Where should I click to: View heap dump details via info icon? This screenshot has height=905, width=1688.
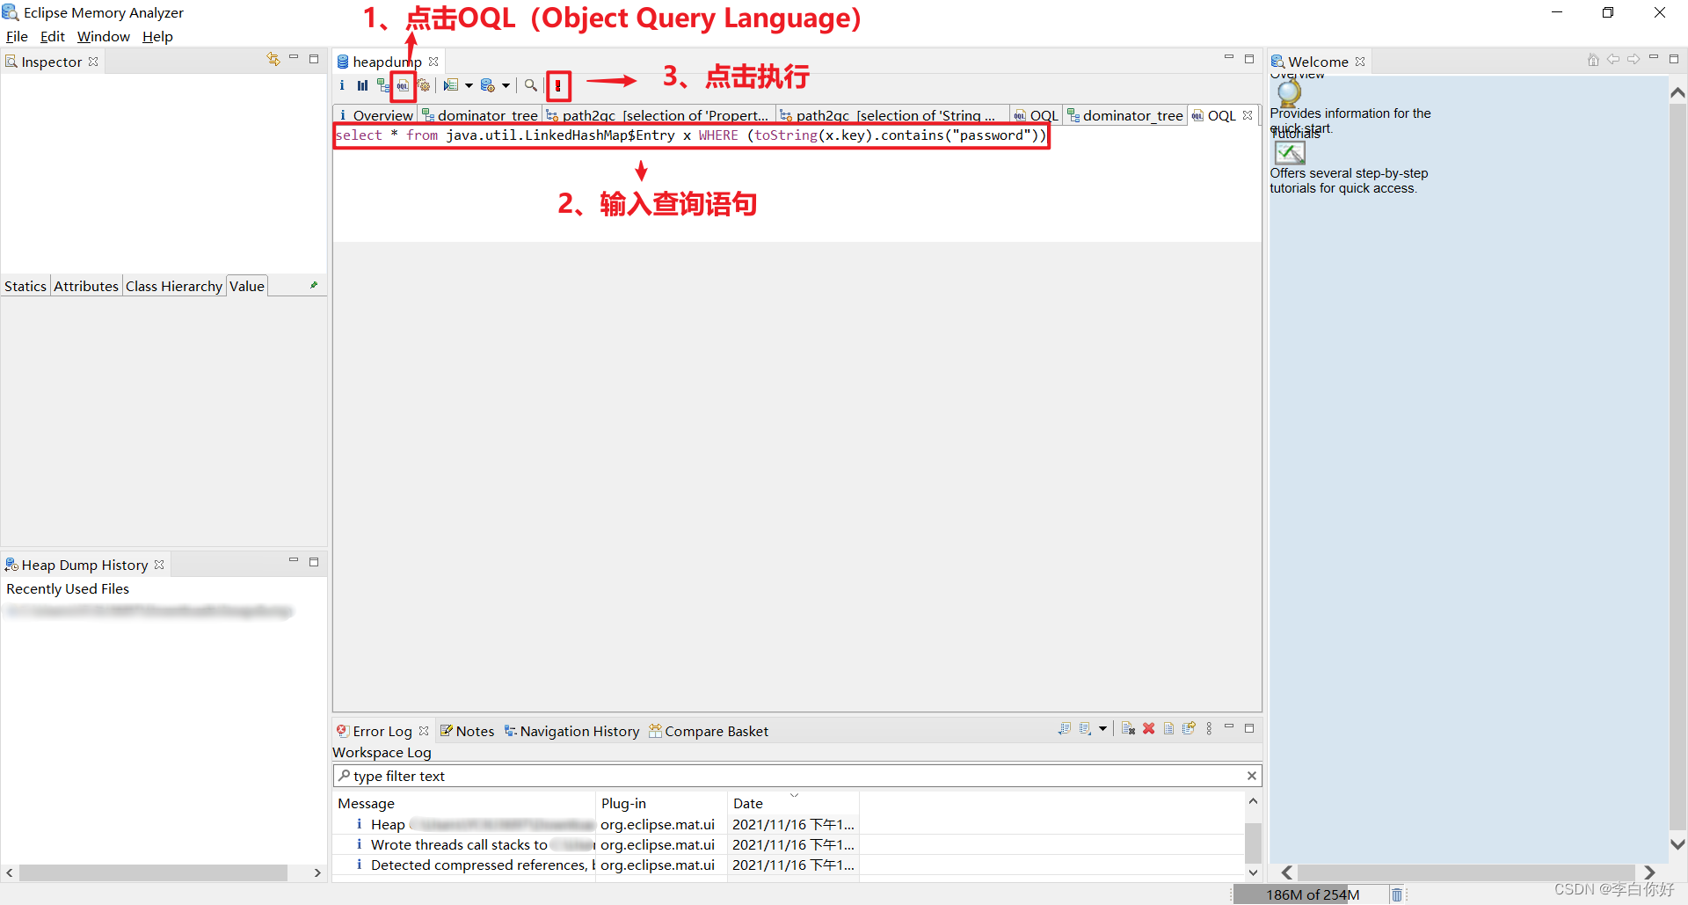click(342, 85)
